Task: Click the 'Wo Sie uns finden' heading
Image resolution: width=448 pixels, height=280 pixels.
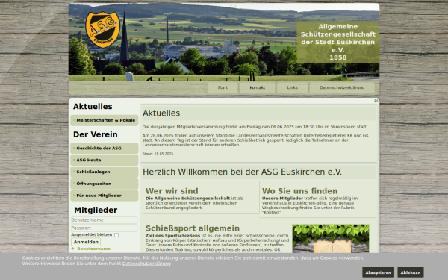Action: (299, 191)
